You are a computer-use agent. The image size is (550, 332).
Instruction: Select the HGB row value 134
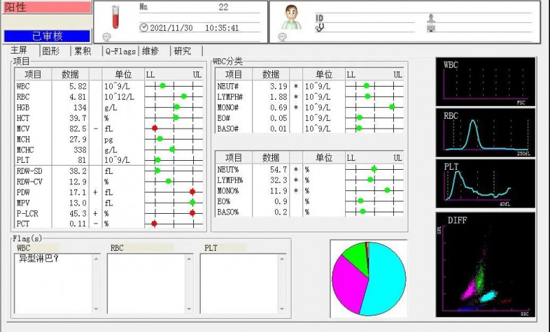point(80,108)
